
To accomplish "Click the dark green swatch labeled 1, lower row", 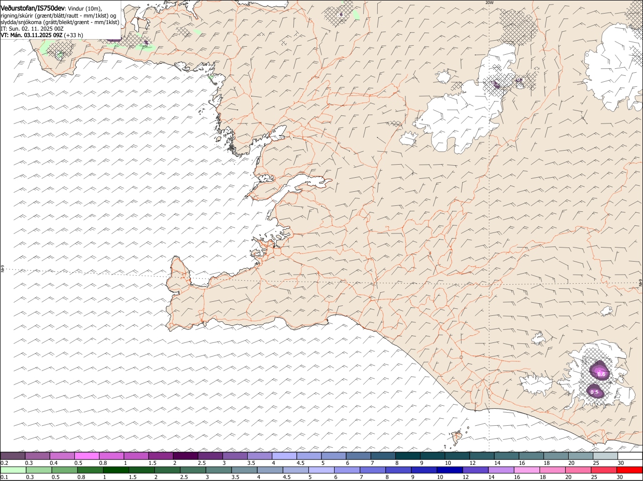I will point(116,470).
